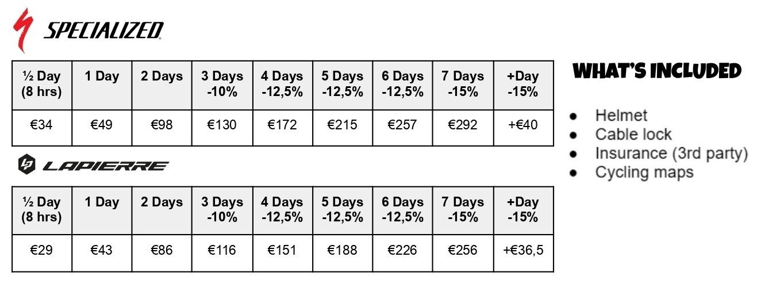
Task: Click the What's Included heading
Action: pos(657,72)
